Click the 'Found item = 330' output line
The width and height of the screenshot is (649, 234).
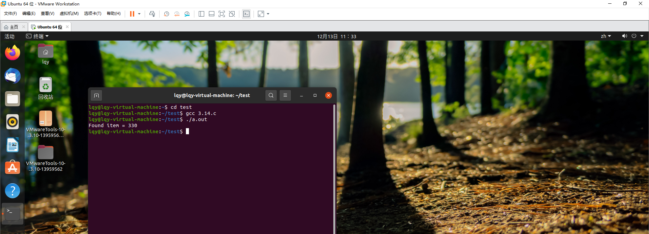pyautogui.click(x=113, y=125)
